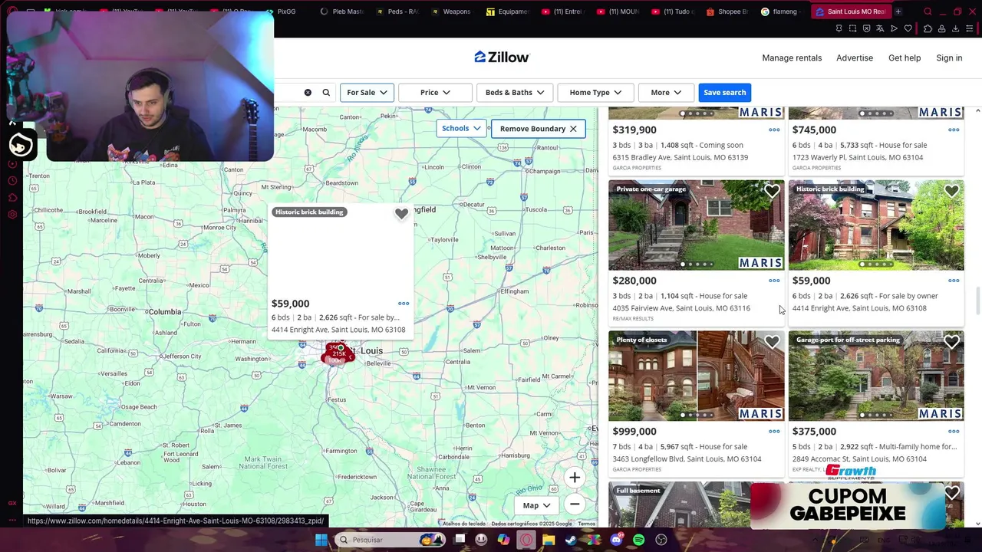
Task: Switch to the Peds - RA browser tab
Action: click(x=397, y=11)
